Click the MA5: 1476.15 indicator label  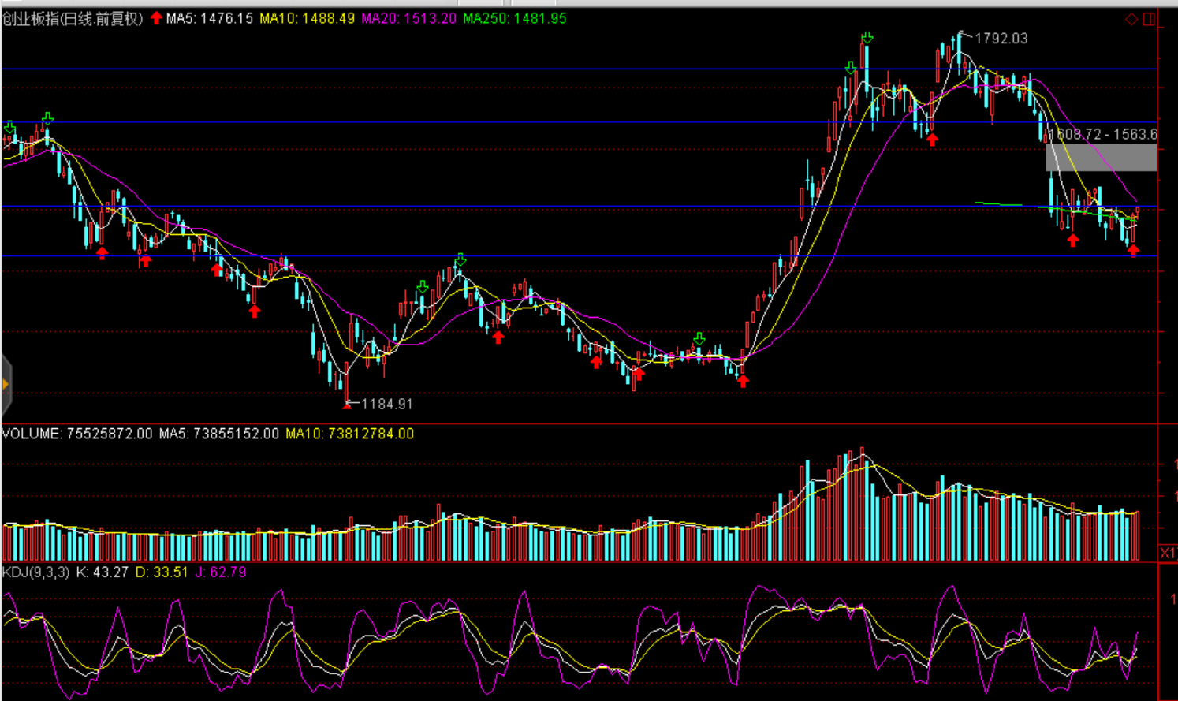pos(210,18)
